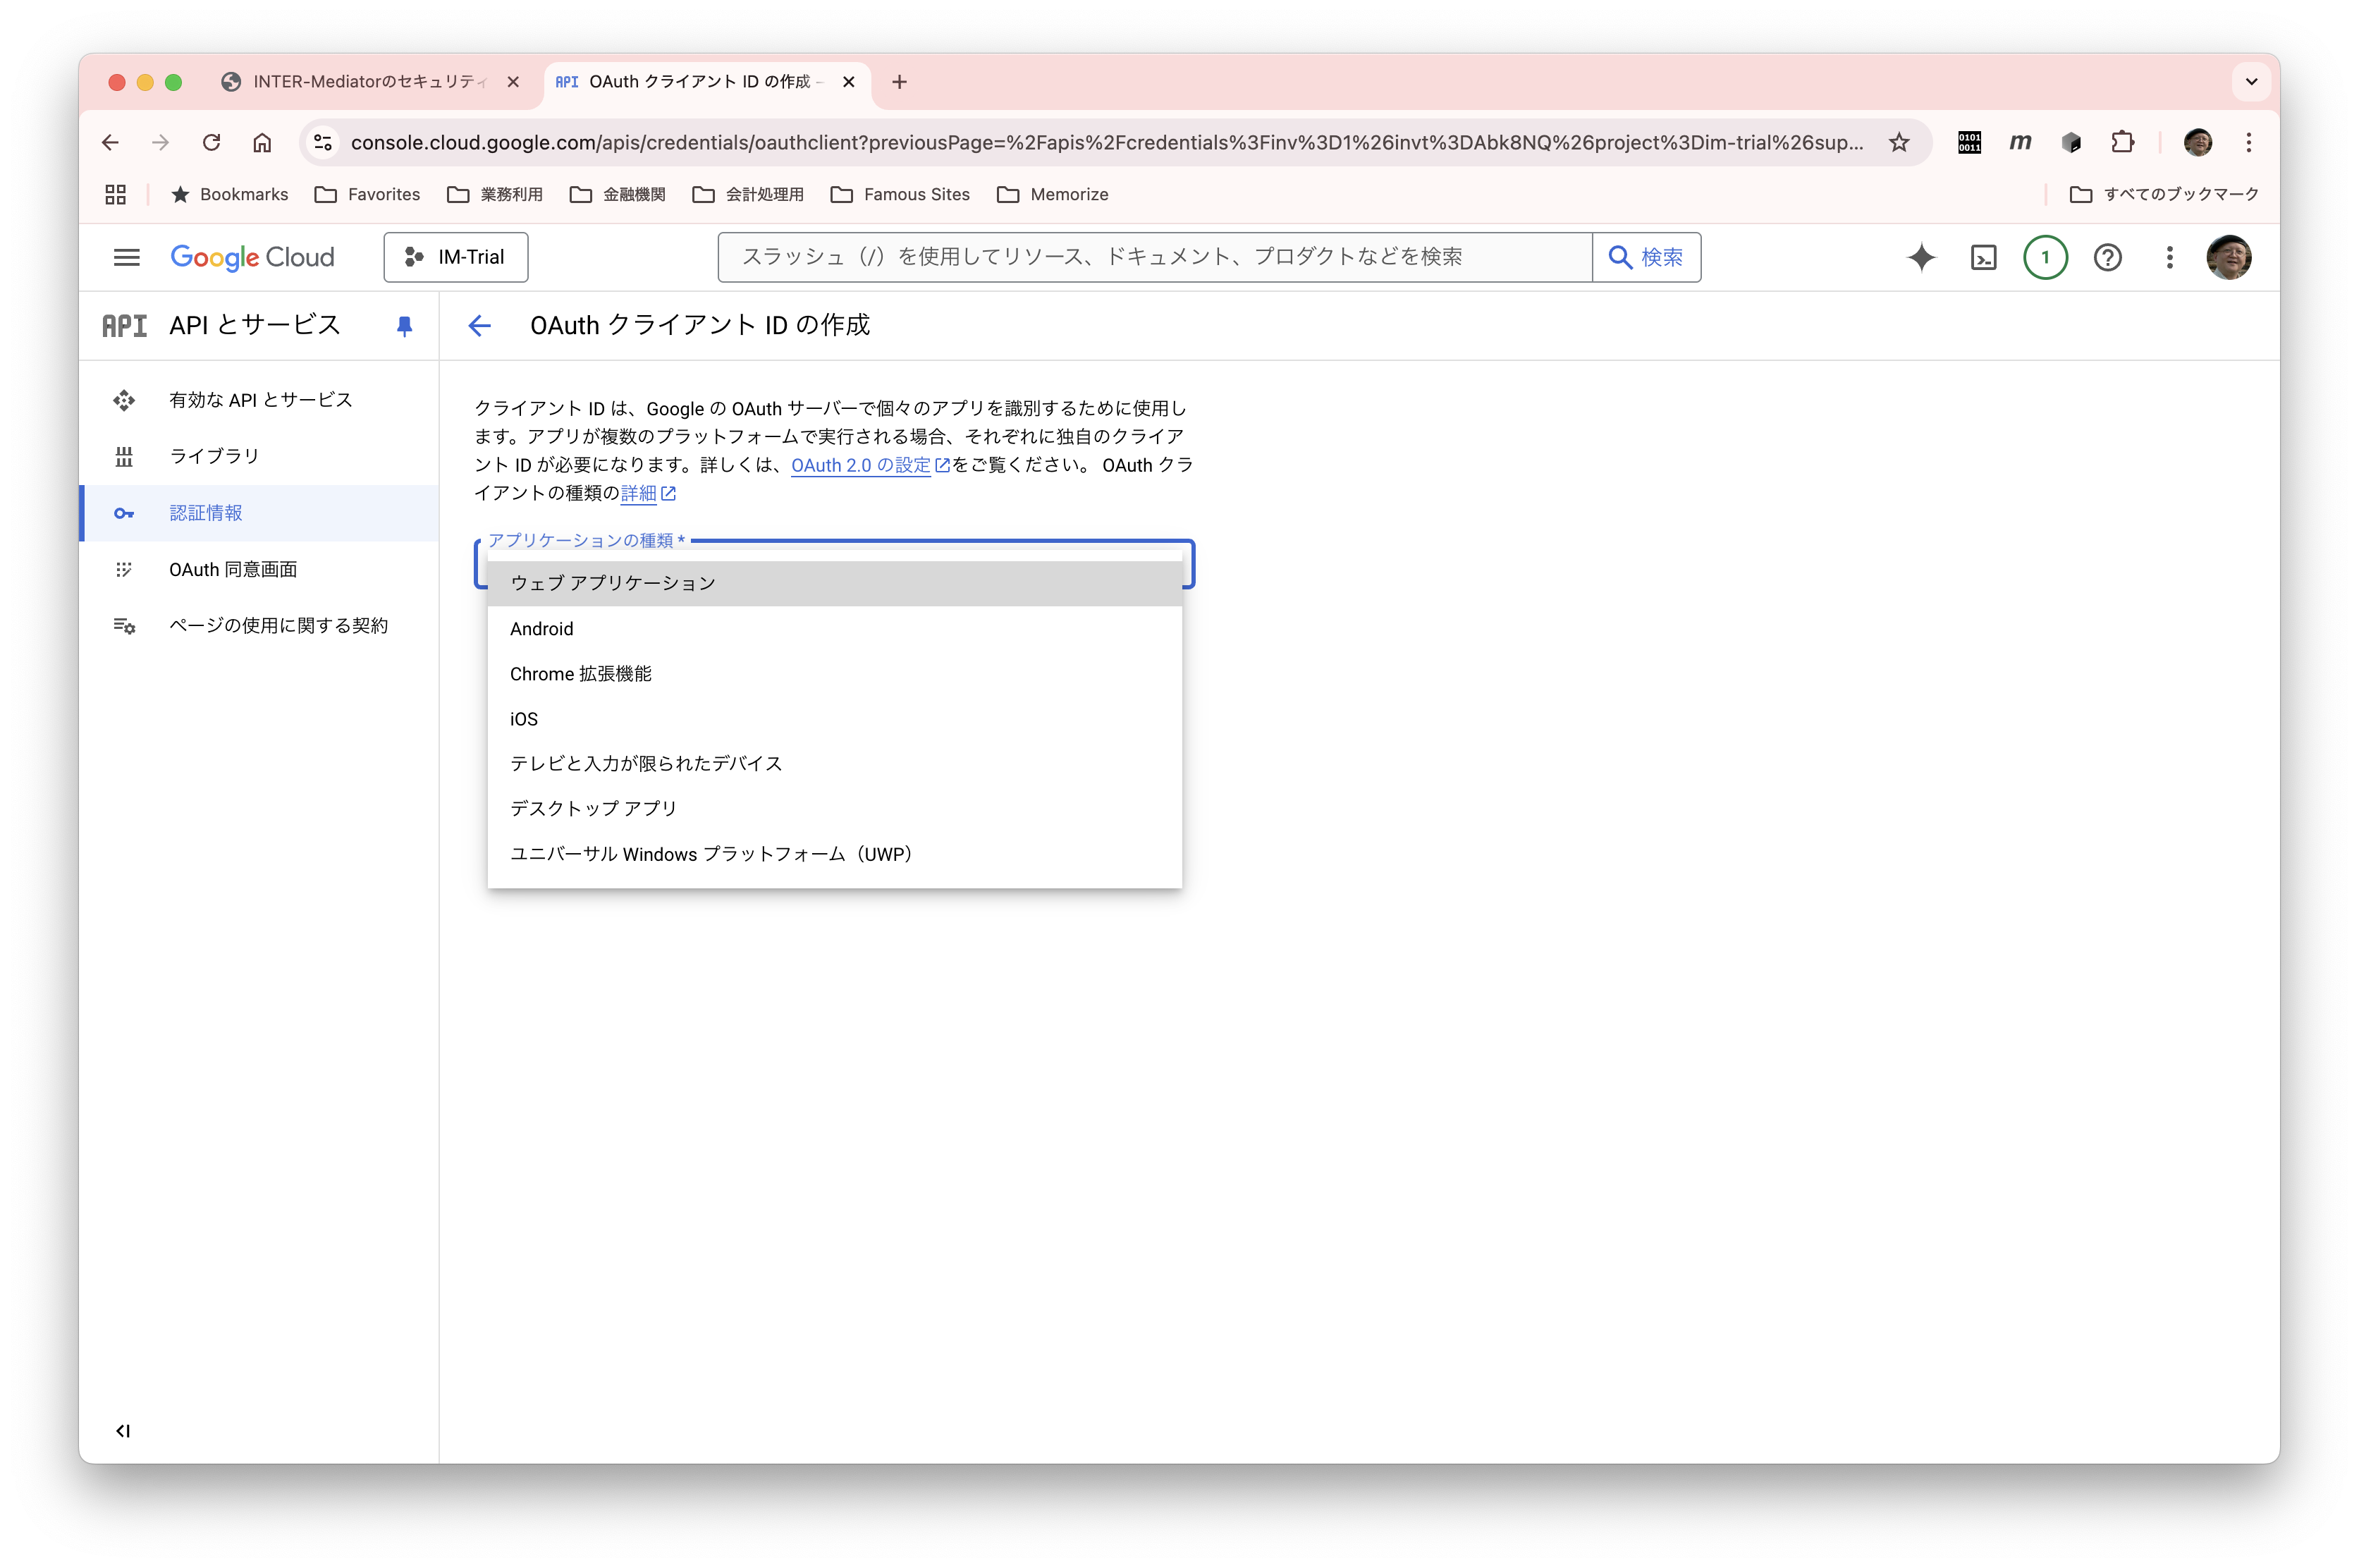Click the browser address bar URL
The image size is (2359, 1568).
pos(1106,142)
